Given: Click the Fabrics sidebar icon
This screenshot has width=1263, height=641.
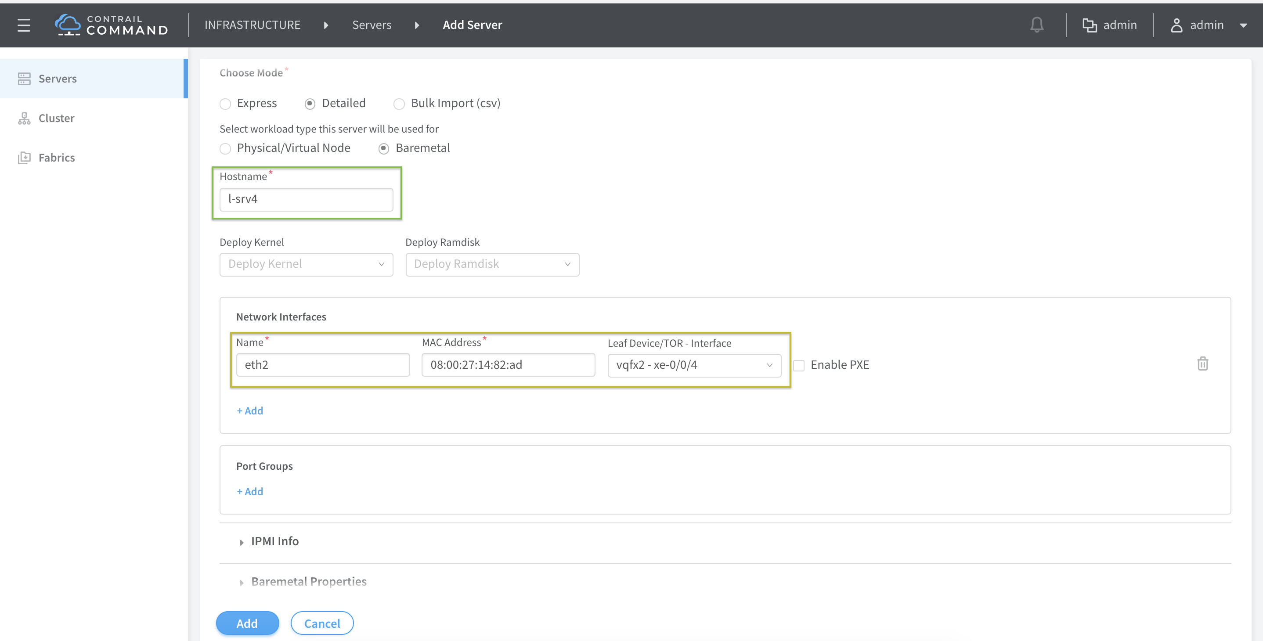Looking at the screenshot, I should point(24,158).
